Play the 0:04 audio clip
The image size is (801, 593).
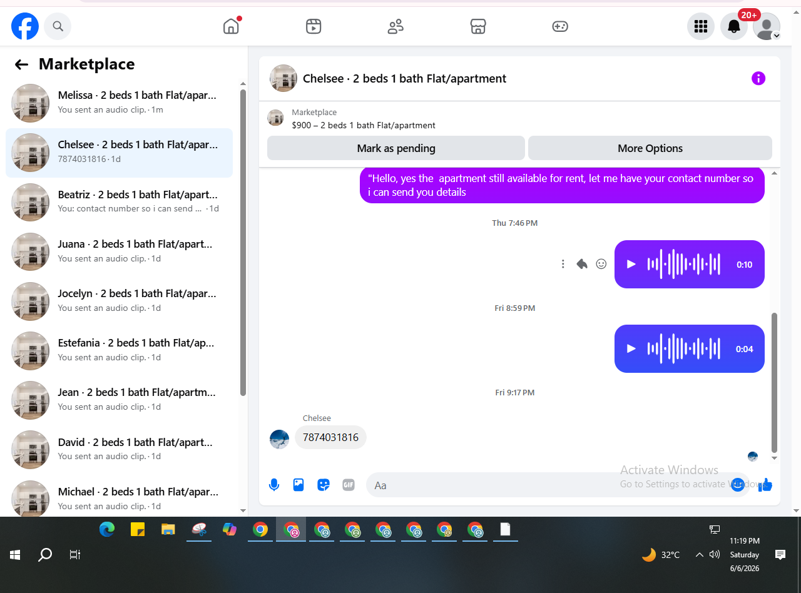click(631, 348)
